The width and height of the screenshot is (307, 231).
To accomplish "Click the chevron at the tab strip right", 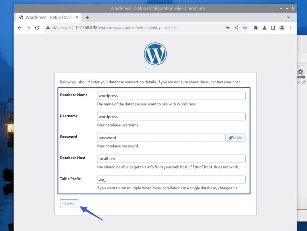I will click(288, 17).
